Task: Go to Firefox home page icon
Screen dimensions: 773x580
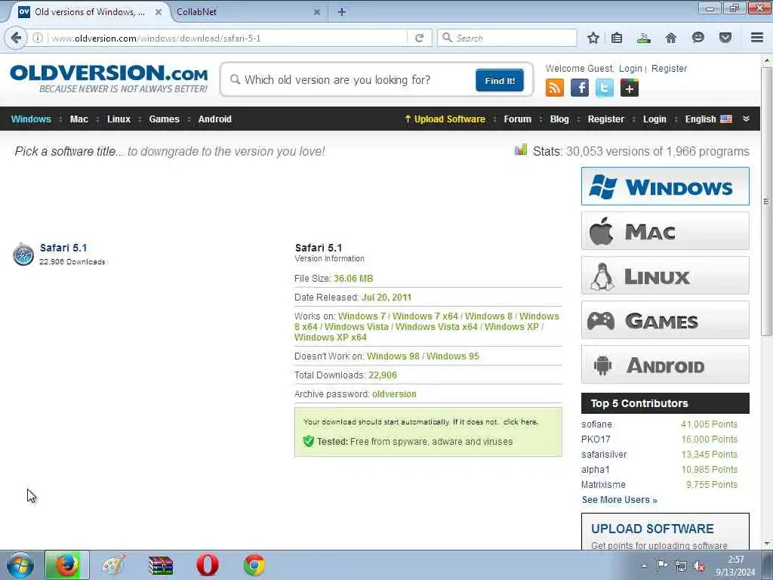Action: pos(670,38)
